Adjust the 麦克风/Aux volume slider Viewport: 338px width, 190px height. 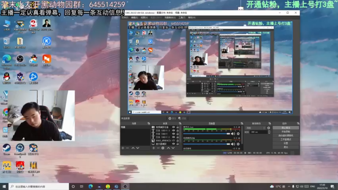(x=207, y=134)
